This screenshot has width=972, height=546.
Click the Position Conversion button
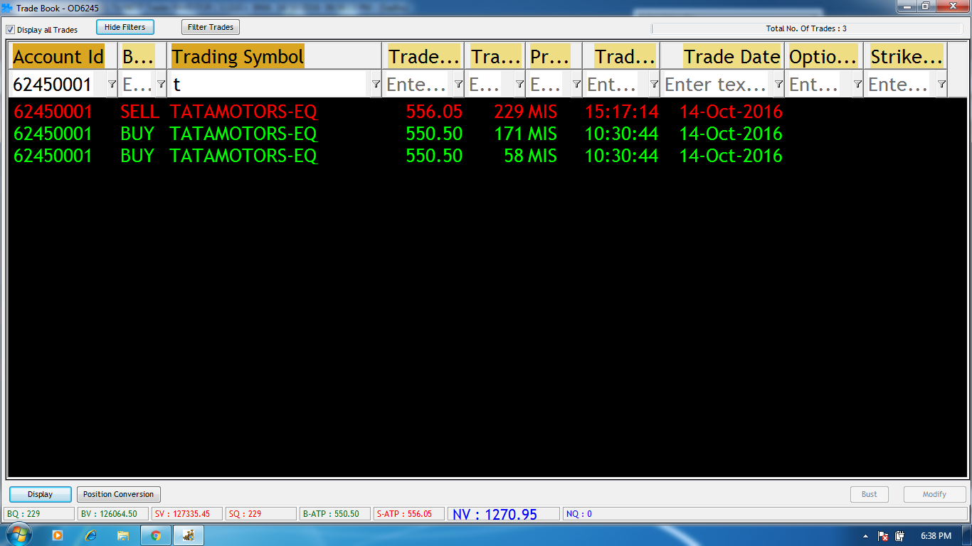tap(119, 494)
